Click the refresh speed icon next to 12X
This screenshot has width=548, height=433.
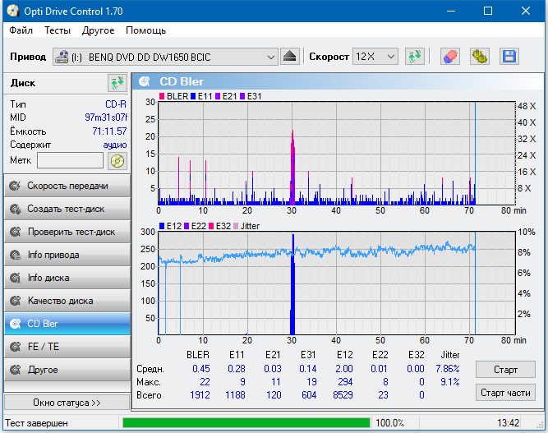coord(415,57)
